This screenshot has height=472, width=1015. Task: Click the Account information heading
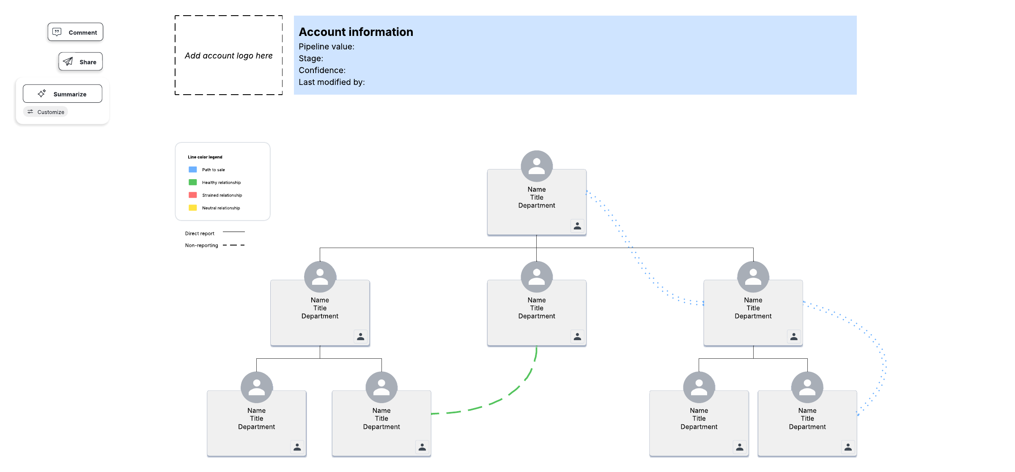point(356,32)
